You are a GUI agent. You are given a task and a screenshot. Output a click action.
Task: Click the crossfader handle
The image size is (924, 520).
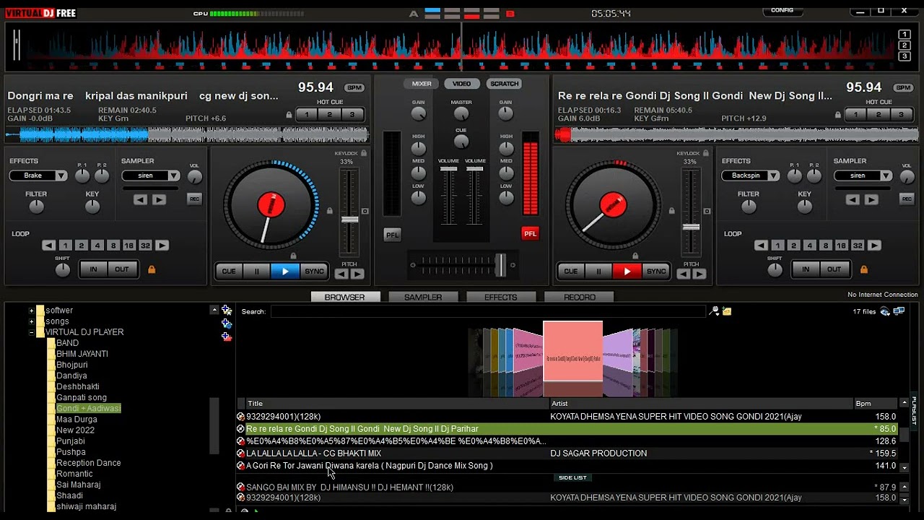pyautogui.click(x=500, y=265)
